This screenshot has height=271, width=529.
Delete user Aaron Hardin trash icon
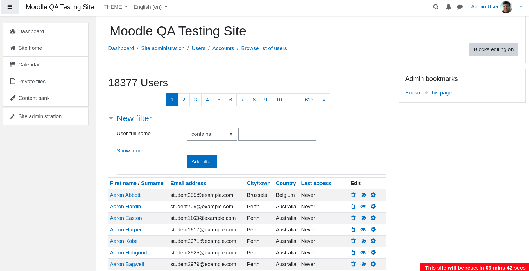(x=353, y=206)
